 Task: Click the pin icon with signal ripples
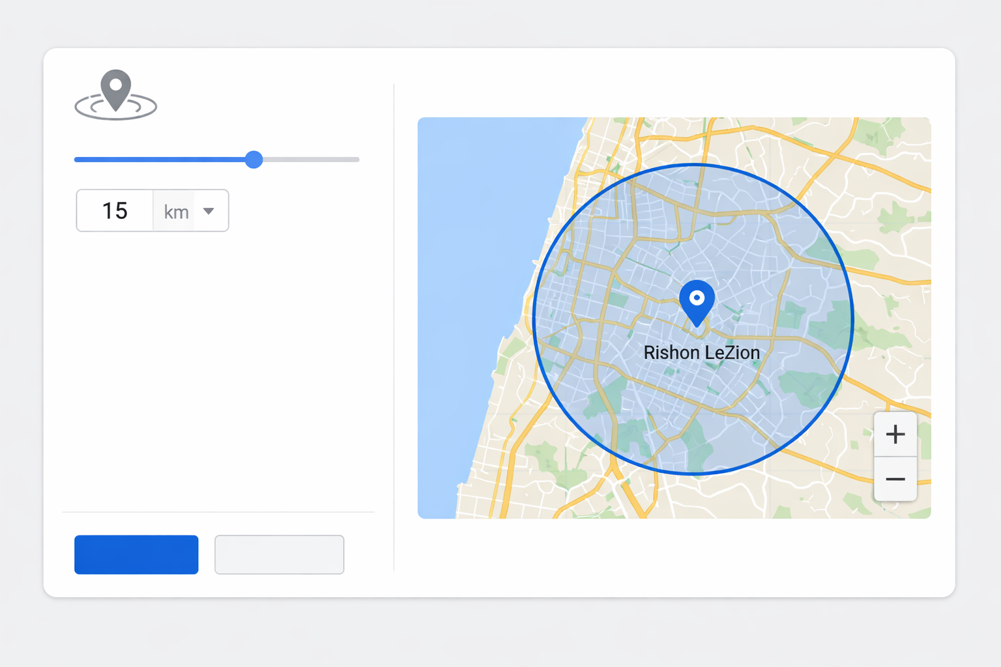coord(115,94)
